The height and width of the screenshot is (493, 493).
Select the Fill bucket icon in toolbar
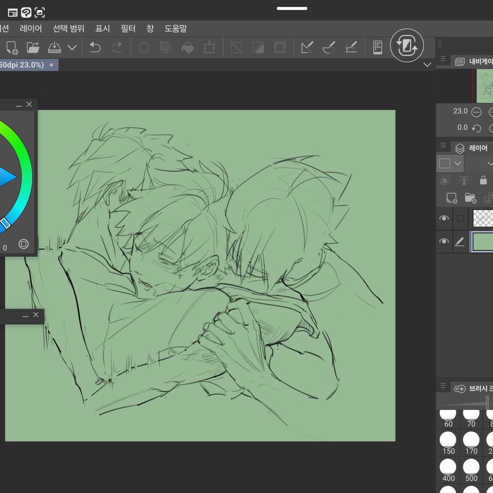187,48
